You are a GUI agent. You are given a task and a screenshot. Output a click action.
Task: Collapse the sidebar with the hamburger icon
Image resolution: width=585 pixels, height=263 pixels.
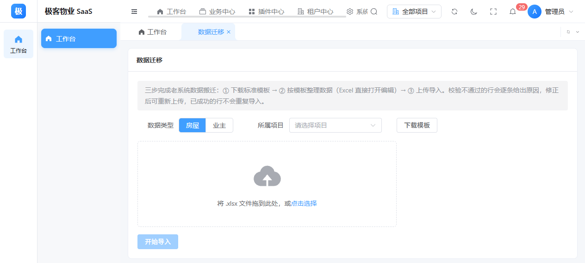coord(134,12)
